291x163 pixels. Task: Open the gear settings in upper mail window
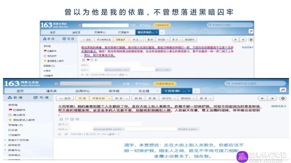click(x=251, y=40)
